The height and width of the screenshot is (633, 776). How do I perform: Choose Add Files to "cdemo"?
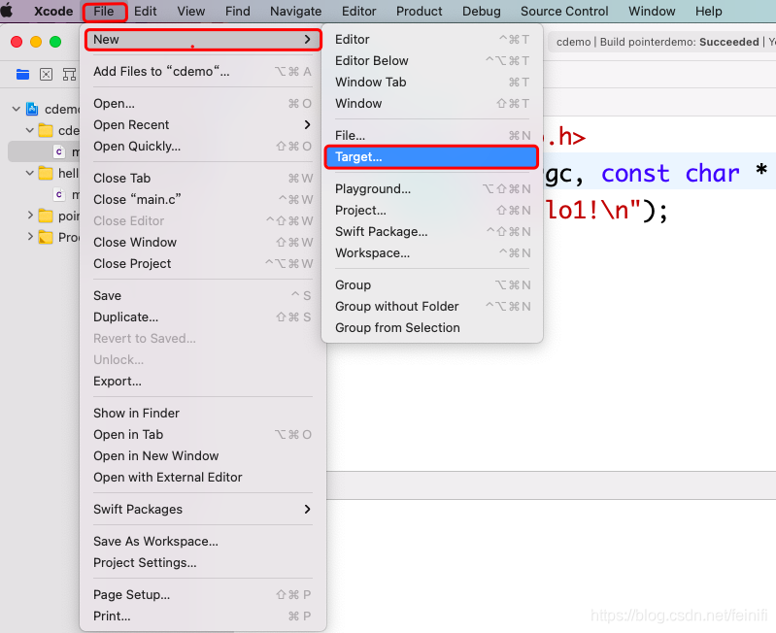[203, 72]
